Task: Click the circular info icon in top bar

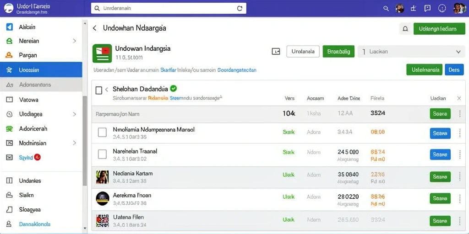Action: click(442, 8)
